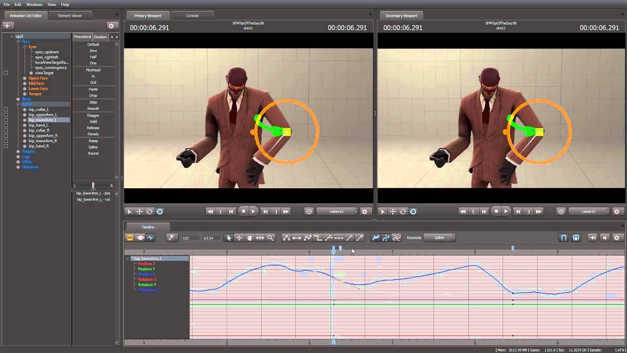Toggle checkbox beside bip_upperArm_L
627x353 pixels.
[6, 115]
